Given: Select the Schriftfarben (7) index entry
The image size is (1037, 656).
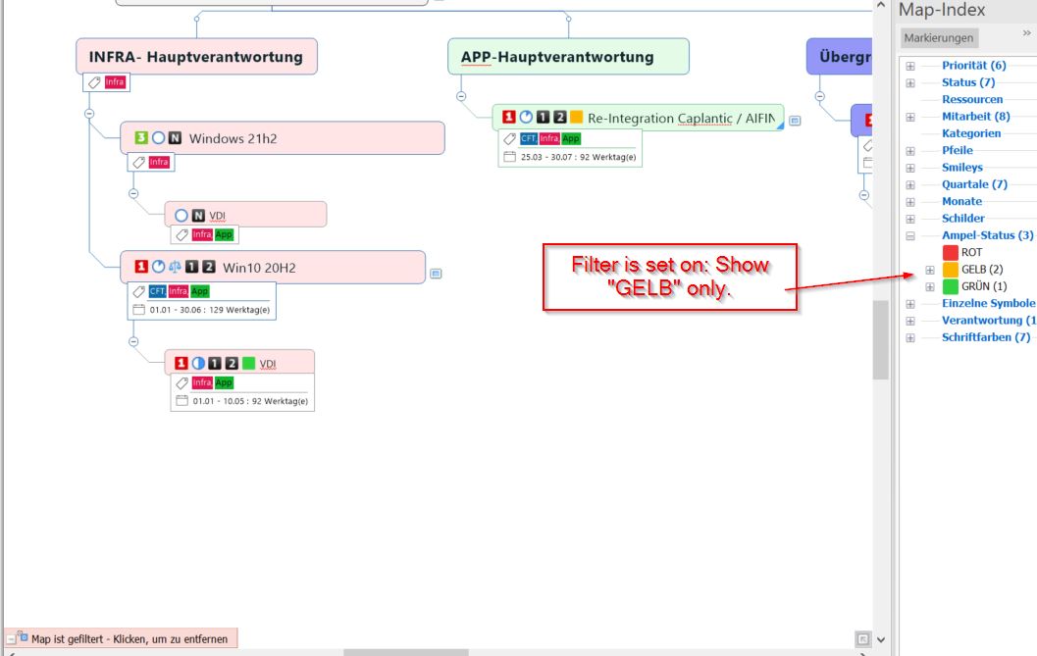Looking at the screenshot, I should tap(985, 337).
